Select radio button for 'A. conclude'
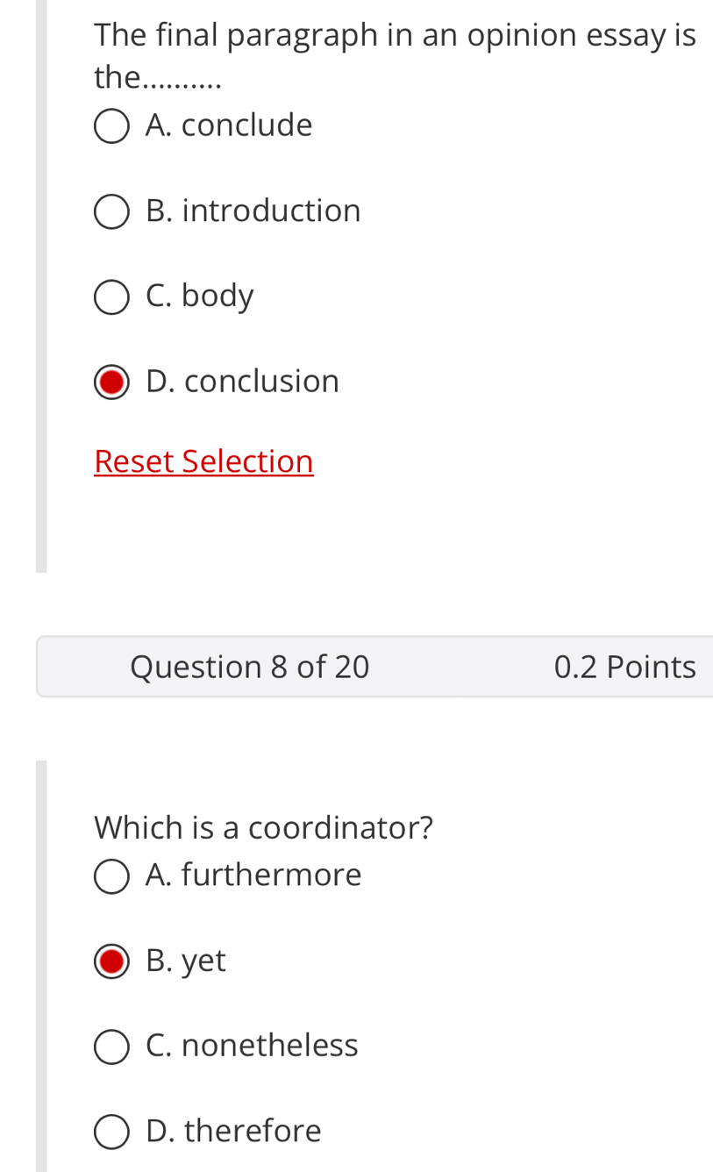713x1172 pixels. point(111,126)
